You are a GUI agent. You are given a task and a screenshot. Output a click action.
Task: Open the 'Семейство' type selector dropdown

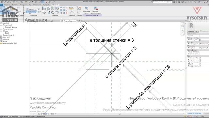(x=193, y=31)
